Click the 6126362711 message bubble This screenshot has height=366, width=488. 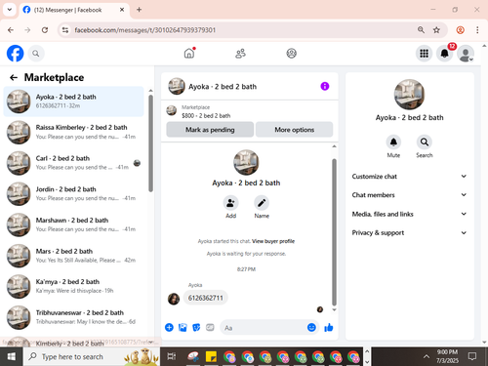point(206,298)
